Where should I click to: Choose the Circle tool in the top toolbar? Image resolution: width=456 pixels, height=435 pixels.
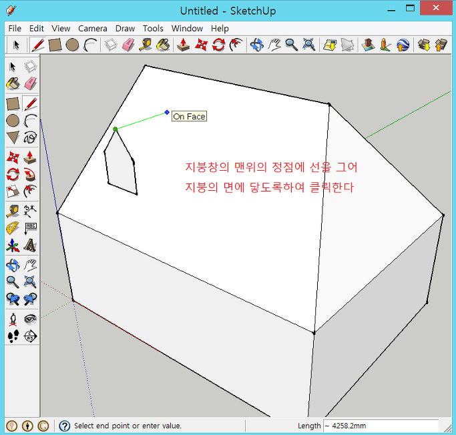pos(72,45)
